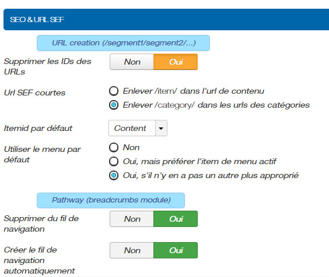
Task: Click the 'SEO & URL SEF' header bar
Action: click(x=166, y=19)
